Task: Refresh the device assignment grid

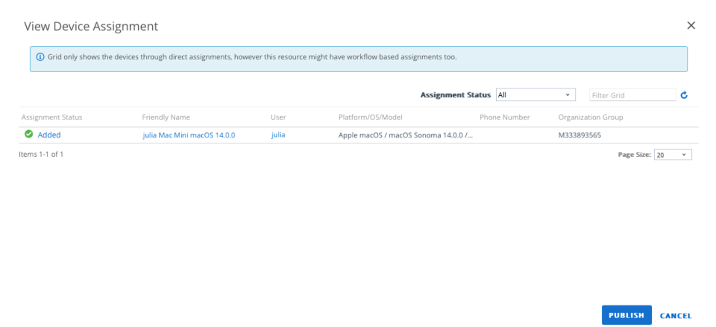Action: click(684, 95)
